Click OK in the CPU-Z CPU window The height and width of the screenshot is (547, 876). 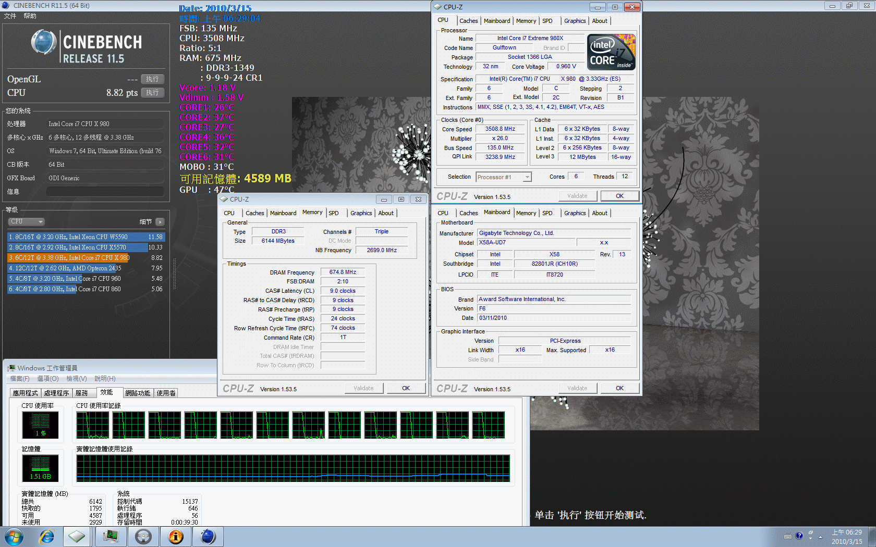(x=619, y=196)
